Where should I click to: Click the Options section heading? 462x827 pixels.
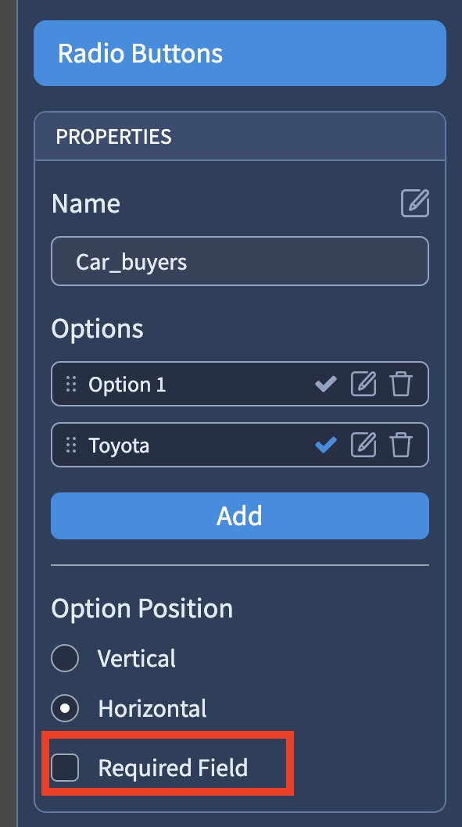tap(97, 328)
